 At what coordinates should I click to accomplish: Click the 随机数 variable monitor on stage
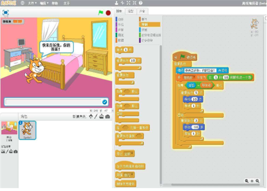13,21
